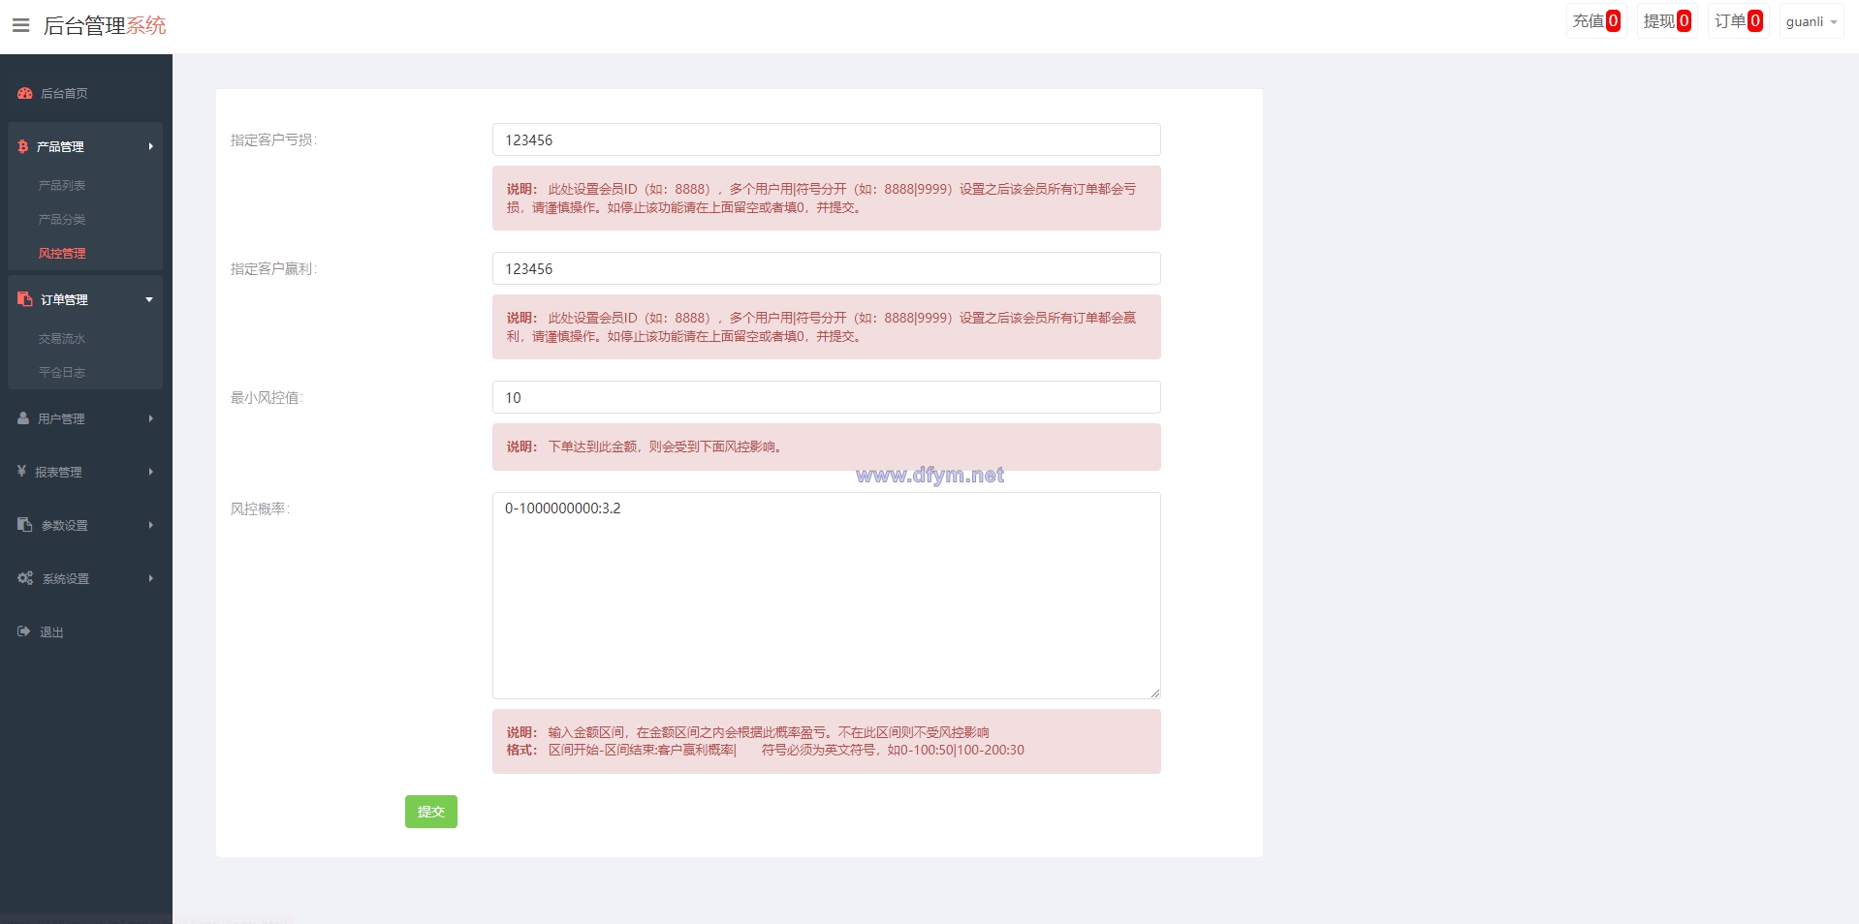The width and height of the screenshot is (1859, 924).
Task: Click the logout icon beside 退出
Action: click(24, 631)
